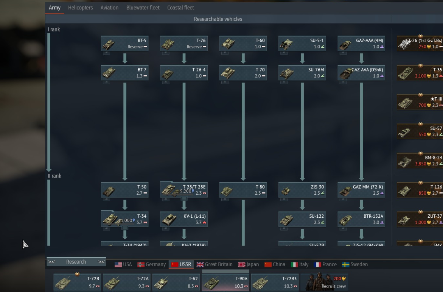Select the T-26-4 tank card
Screen dimensions: 443x292
click(184, 73)
